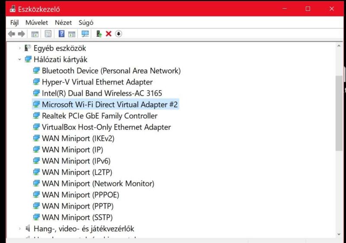Viewport: 346px width, 243px height.
Task: Select WAN Miniport (IP) label
Action: pos(73,149)
